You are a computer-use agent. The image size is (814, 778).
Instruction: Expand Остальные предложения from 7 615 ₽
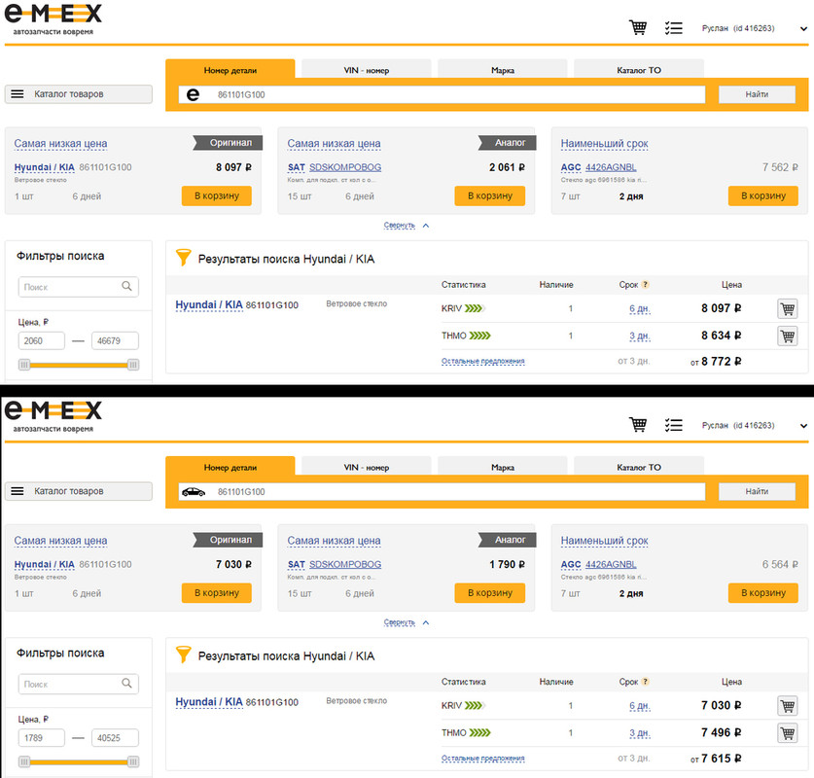[x=482, y=759]
